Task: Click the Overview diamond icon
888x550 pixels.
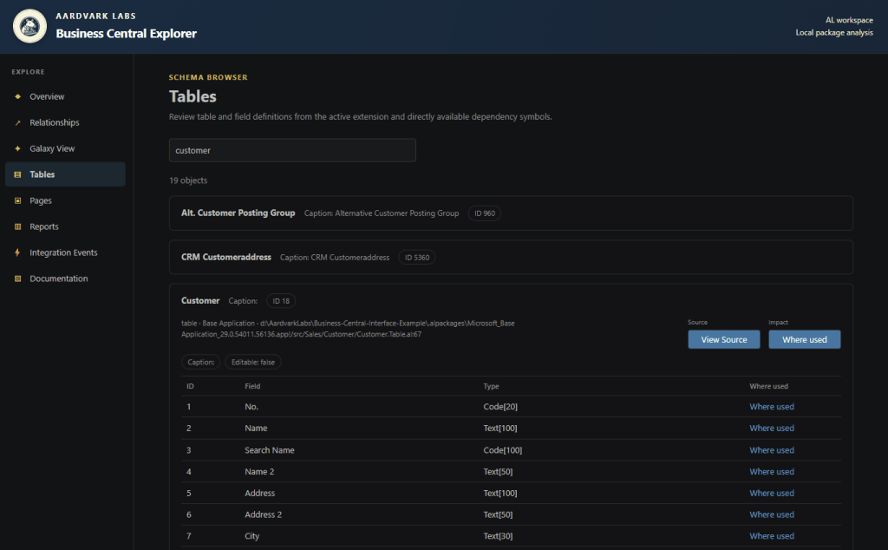Action: (x=17, y=96)
